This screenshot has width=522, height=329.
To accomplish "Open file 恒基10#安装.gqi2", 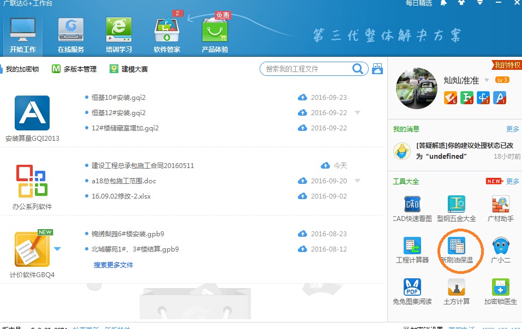I will coord(118,98).
